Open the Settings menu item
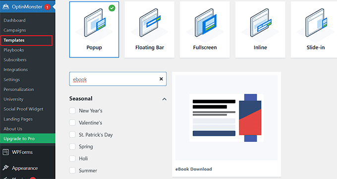 click(x=11, y=80)
